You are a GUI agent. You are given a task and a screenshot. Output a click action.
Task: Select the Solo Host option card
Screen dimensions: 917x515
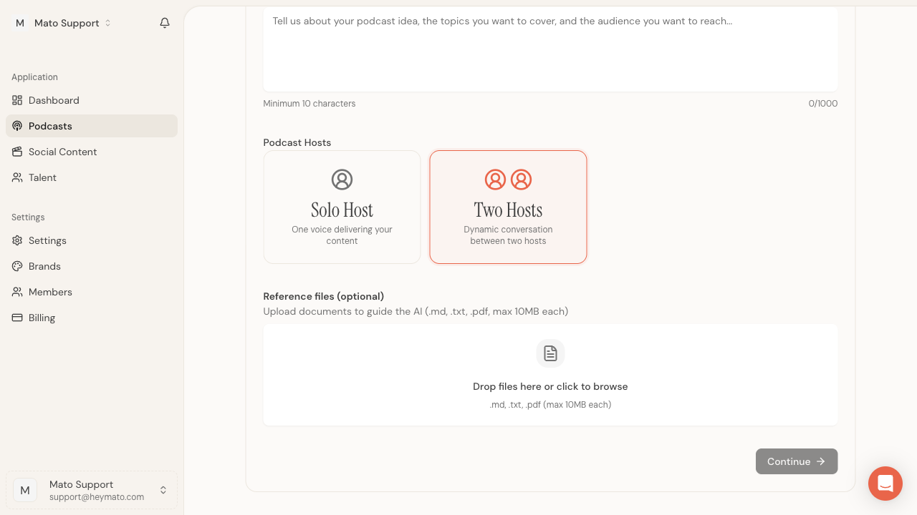tap(342, 207)
